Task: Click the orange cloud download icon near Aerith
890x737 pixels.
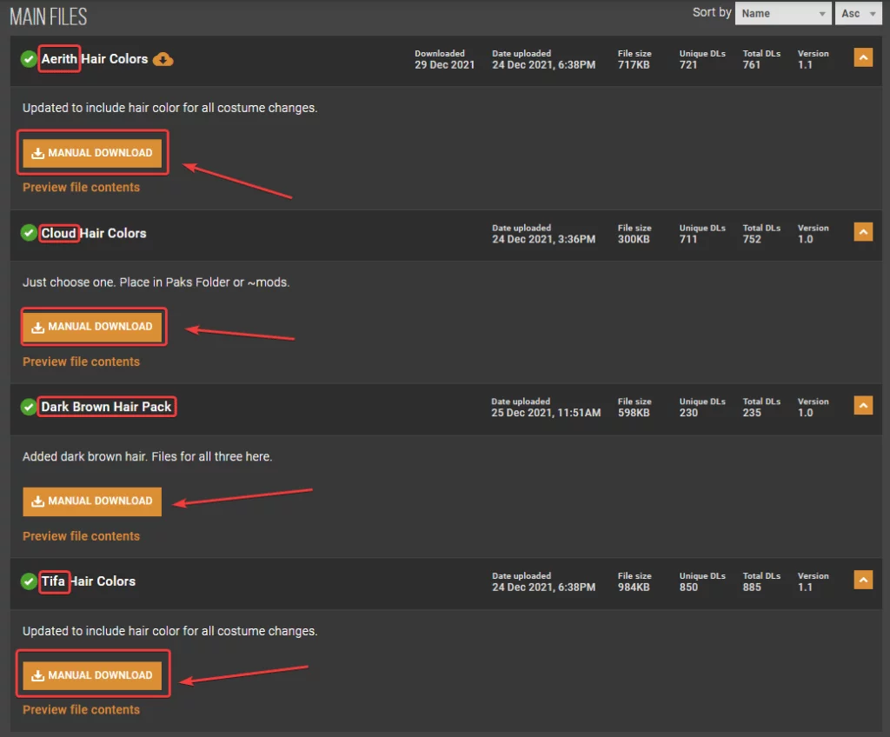Action: (163, 59)
